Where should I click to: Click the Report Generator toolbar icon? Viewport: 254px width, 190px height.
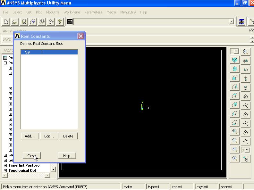[51, 22]
